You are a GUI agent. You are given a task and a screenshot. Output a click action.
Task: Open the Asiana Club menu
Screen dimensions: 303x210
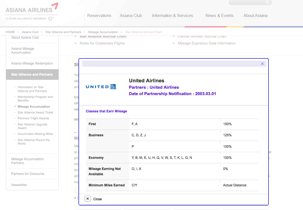click(x=131, y=16)
